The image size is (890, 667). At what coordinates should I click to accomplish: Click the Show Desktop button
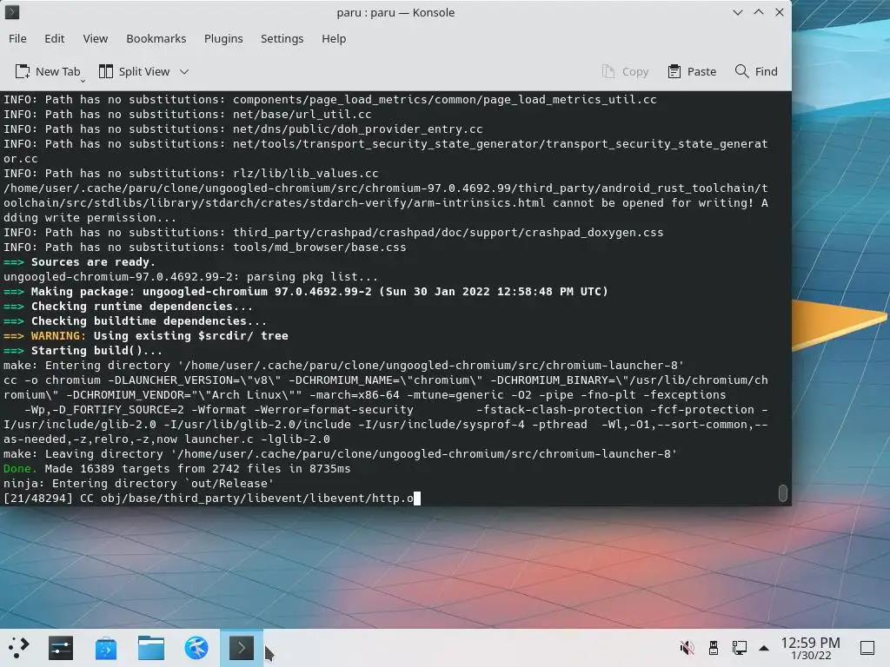(867, 648)
